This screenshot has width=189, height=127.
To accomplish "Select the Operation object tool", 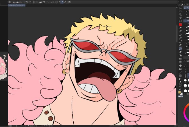I will pos(180,14).
